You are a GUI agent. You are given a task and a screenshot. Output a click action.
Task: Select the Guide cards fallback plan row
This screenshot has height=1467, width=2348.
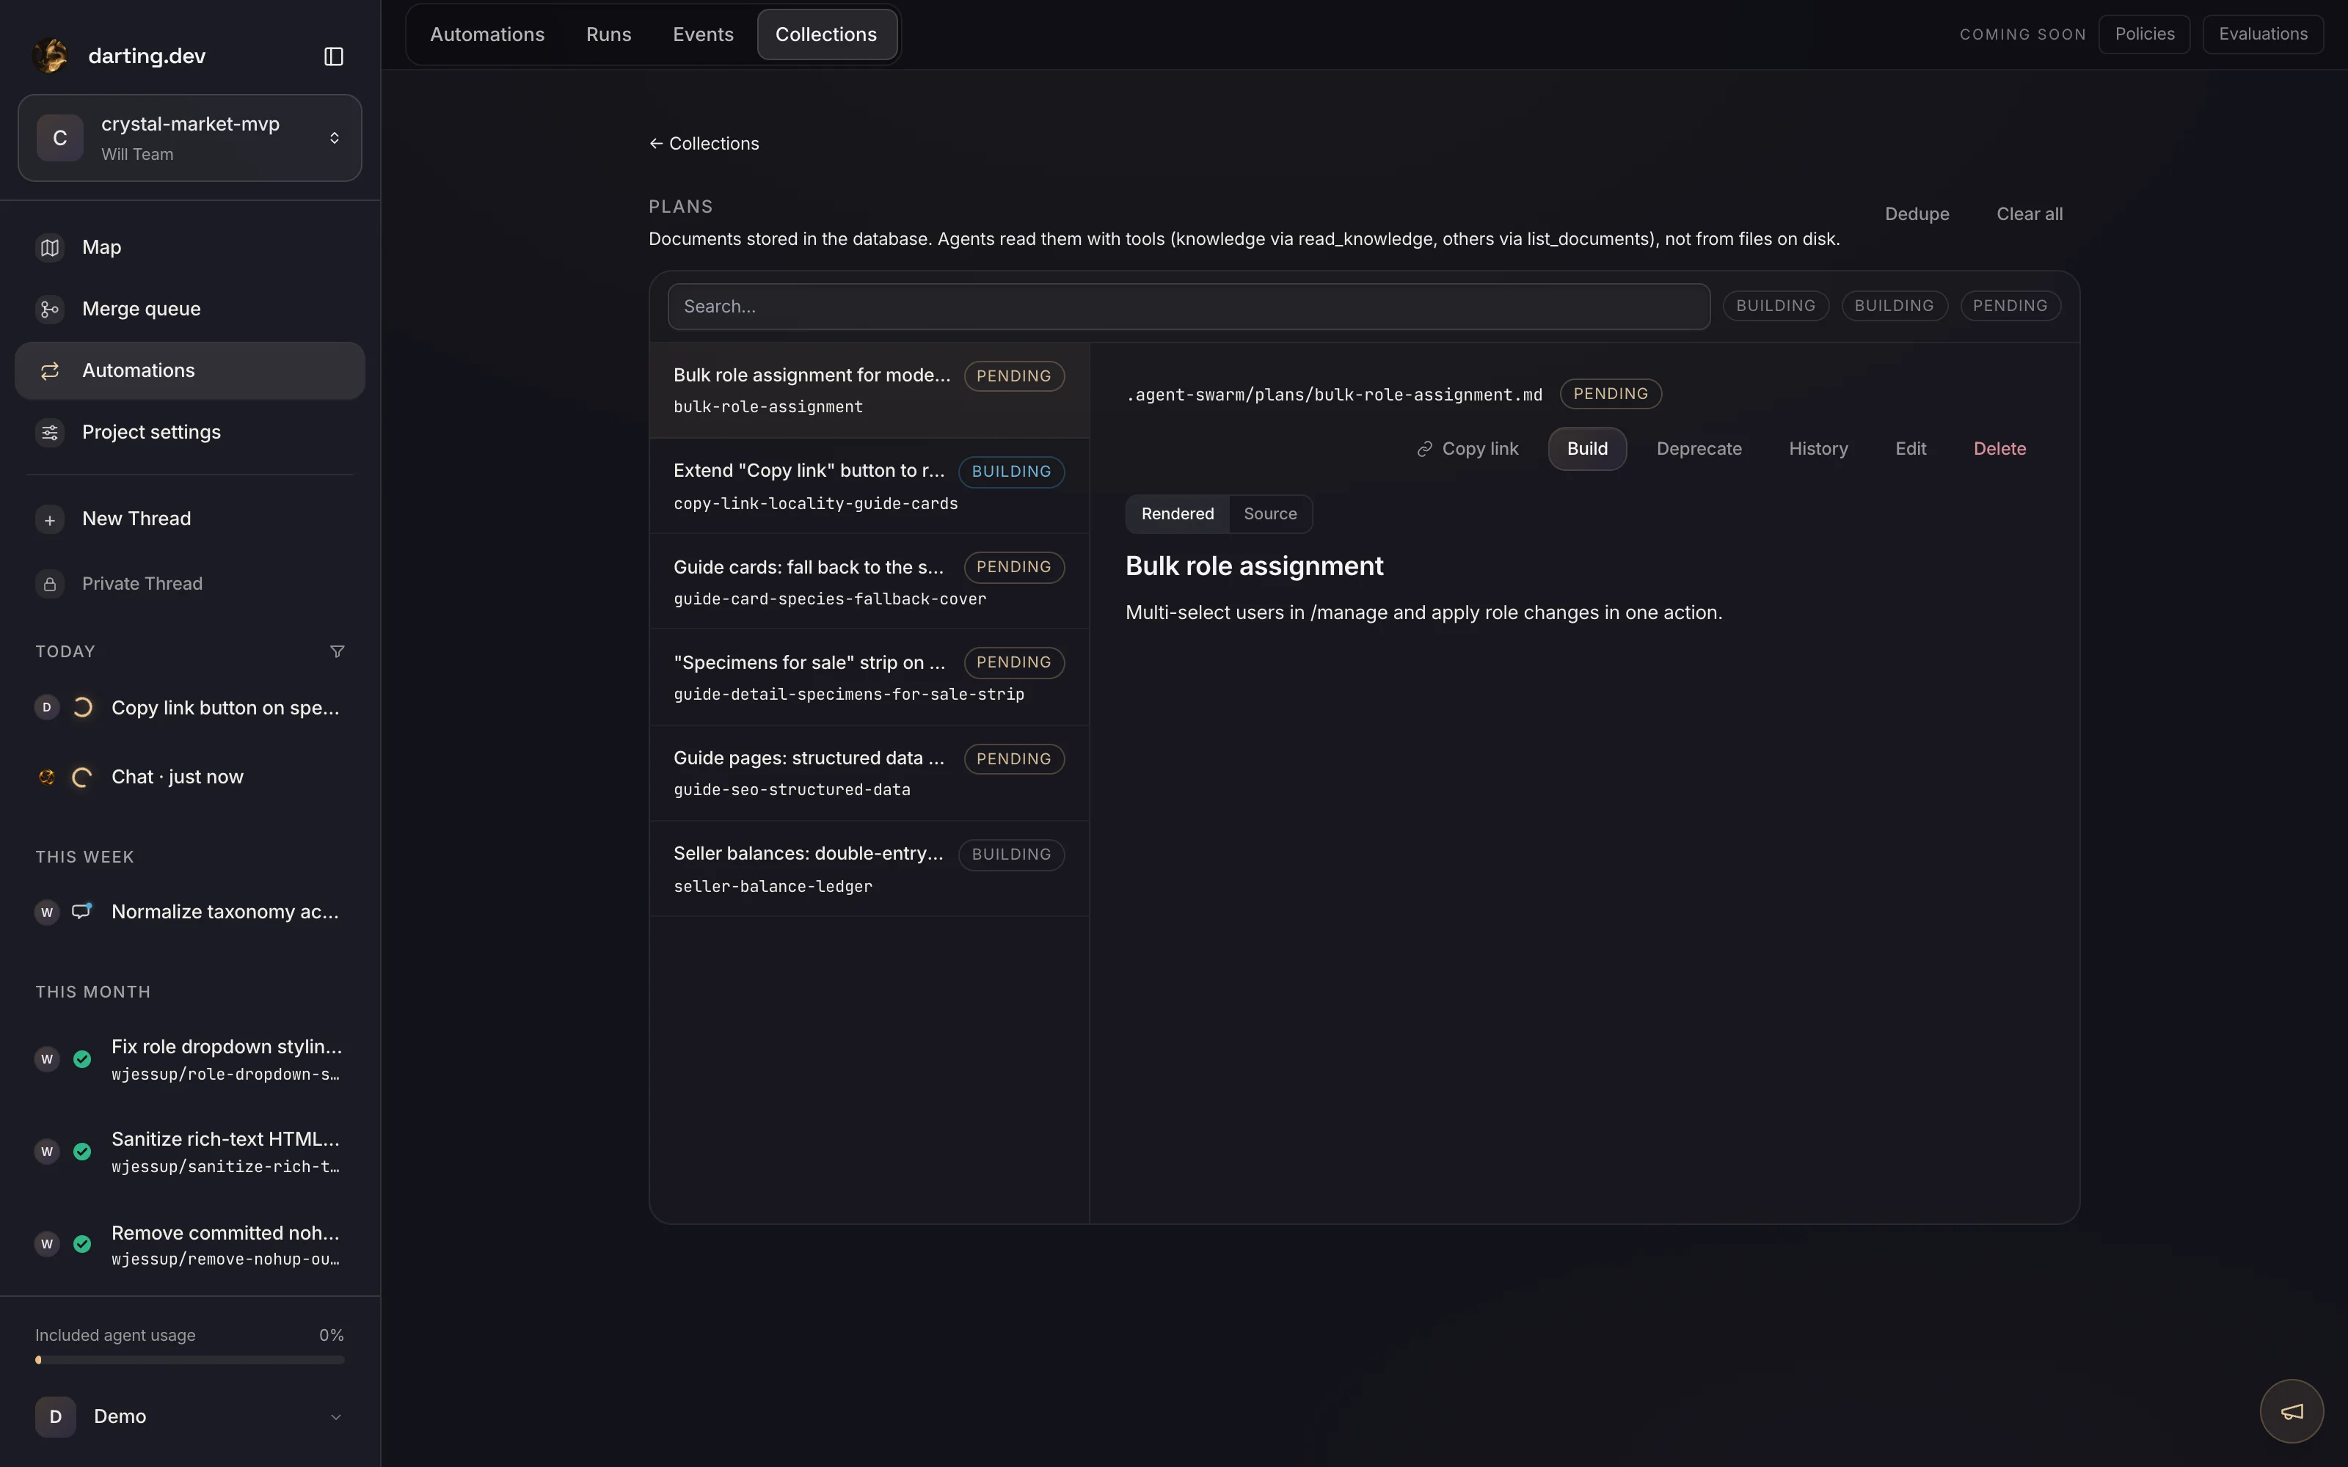point(869,582)
